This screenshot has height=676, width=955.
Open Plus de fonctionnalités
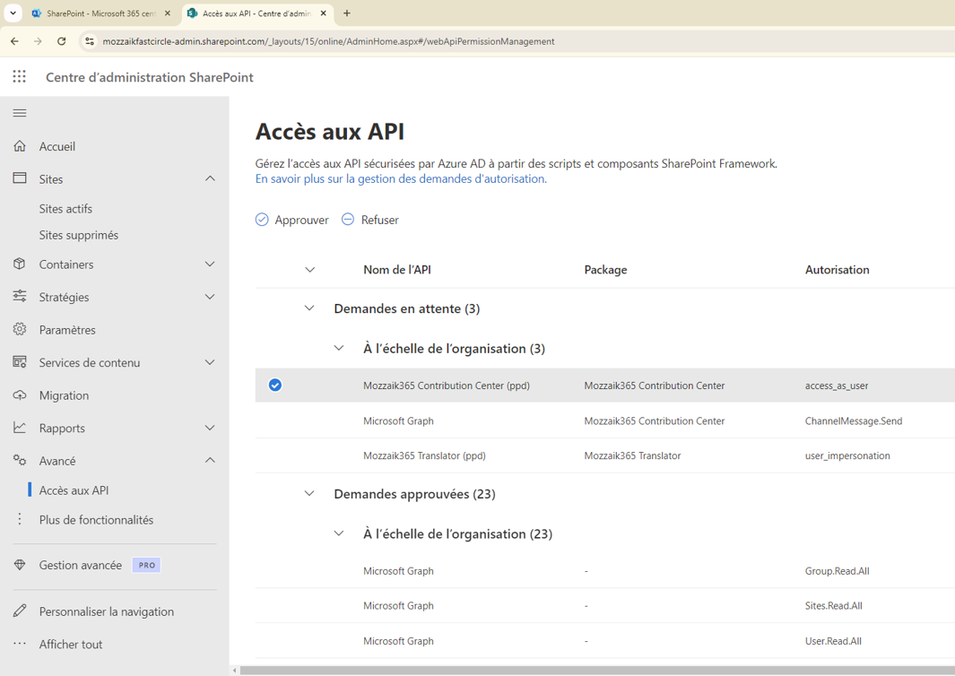point(96,519)
